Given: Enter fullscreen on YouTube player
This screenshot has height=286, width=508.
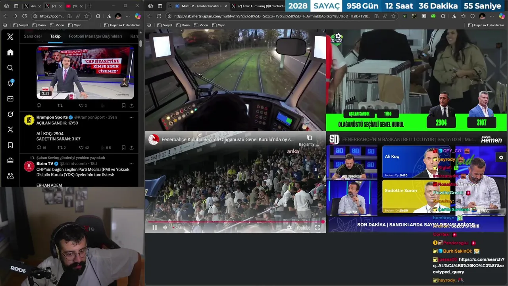Looking at the screenshot, I should [x=317, y=228].
